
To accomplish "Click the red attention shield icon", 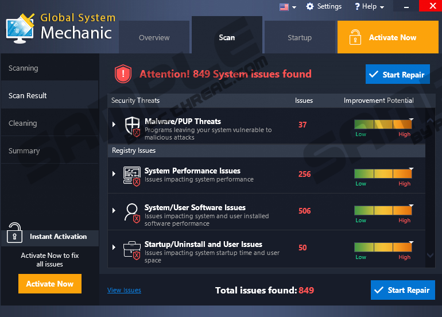I will pos(123,74).
